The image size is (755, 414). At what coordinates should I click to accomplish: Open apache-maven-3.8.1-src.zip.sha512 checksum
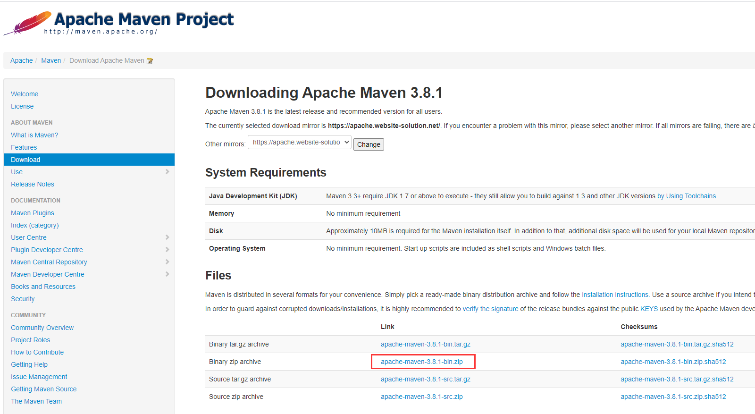(x=673, y=397)
